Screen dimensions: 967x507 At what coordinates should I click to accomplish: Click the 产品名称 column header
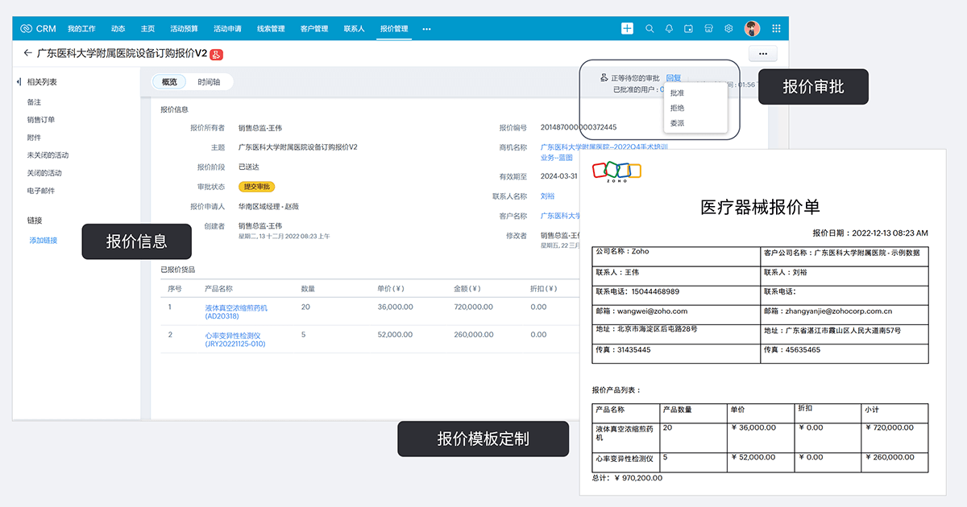pos(218,288)
